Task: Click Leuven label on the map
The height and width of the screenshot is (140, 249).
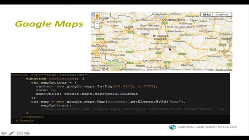Action: (179, 41)
